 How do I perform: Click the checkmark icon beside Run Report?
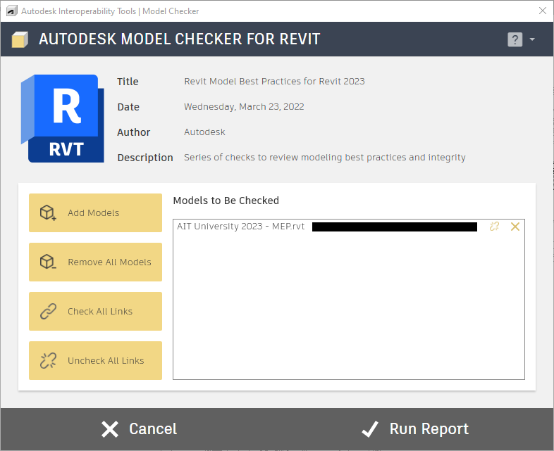coord(370,429)
